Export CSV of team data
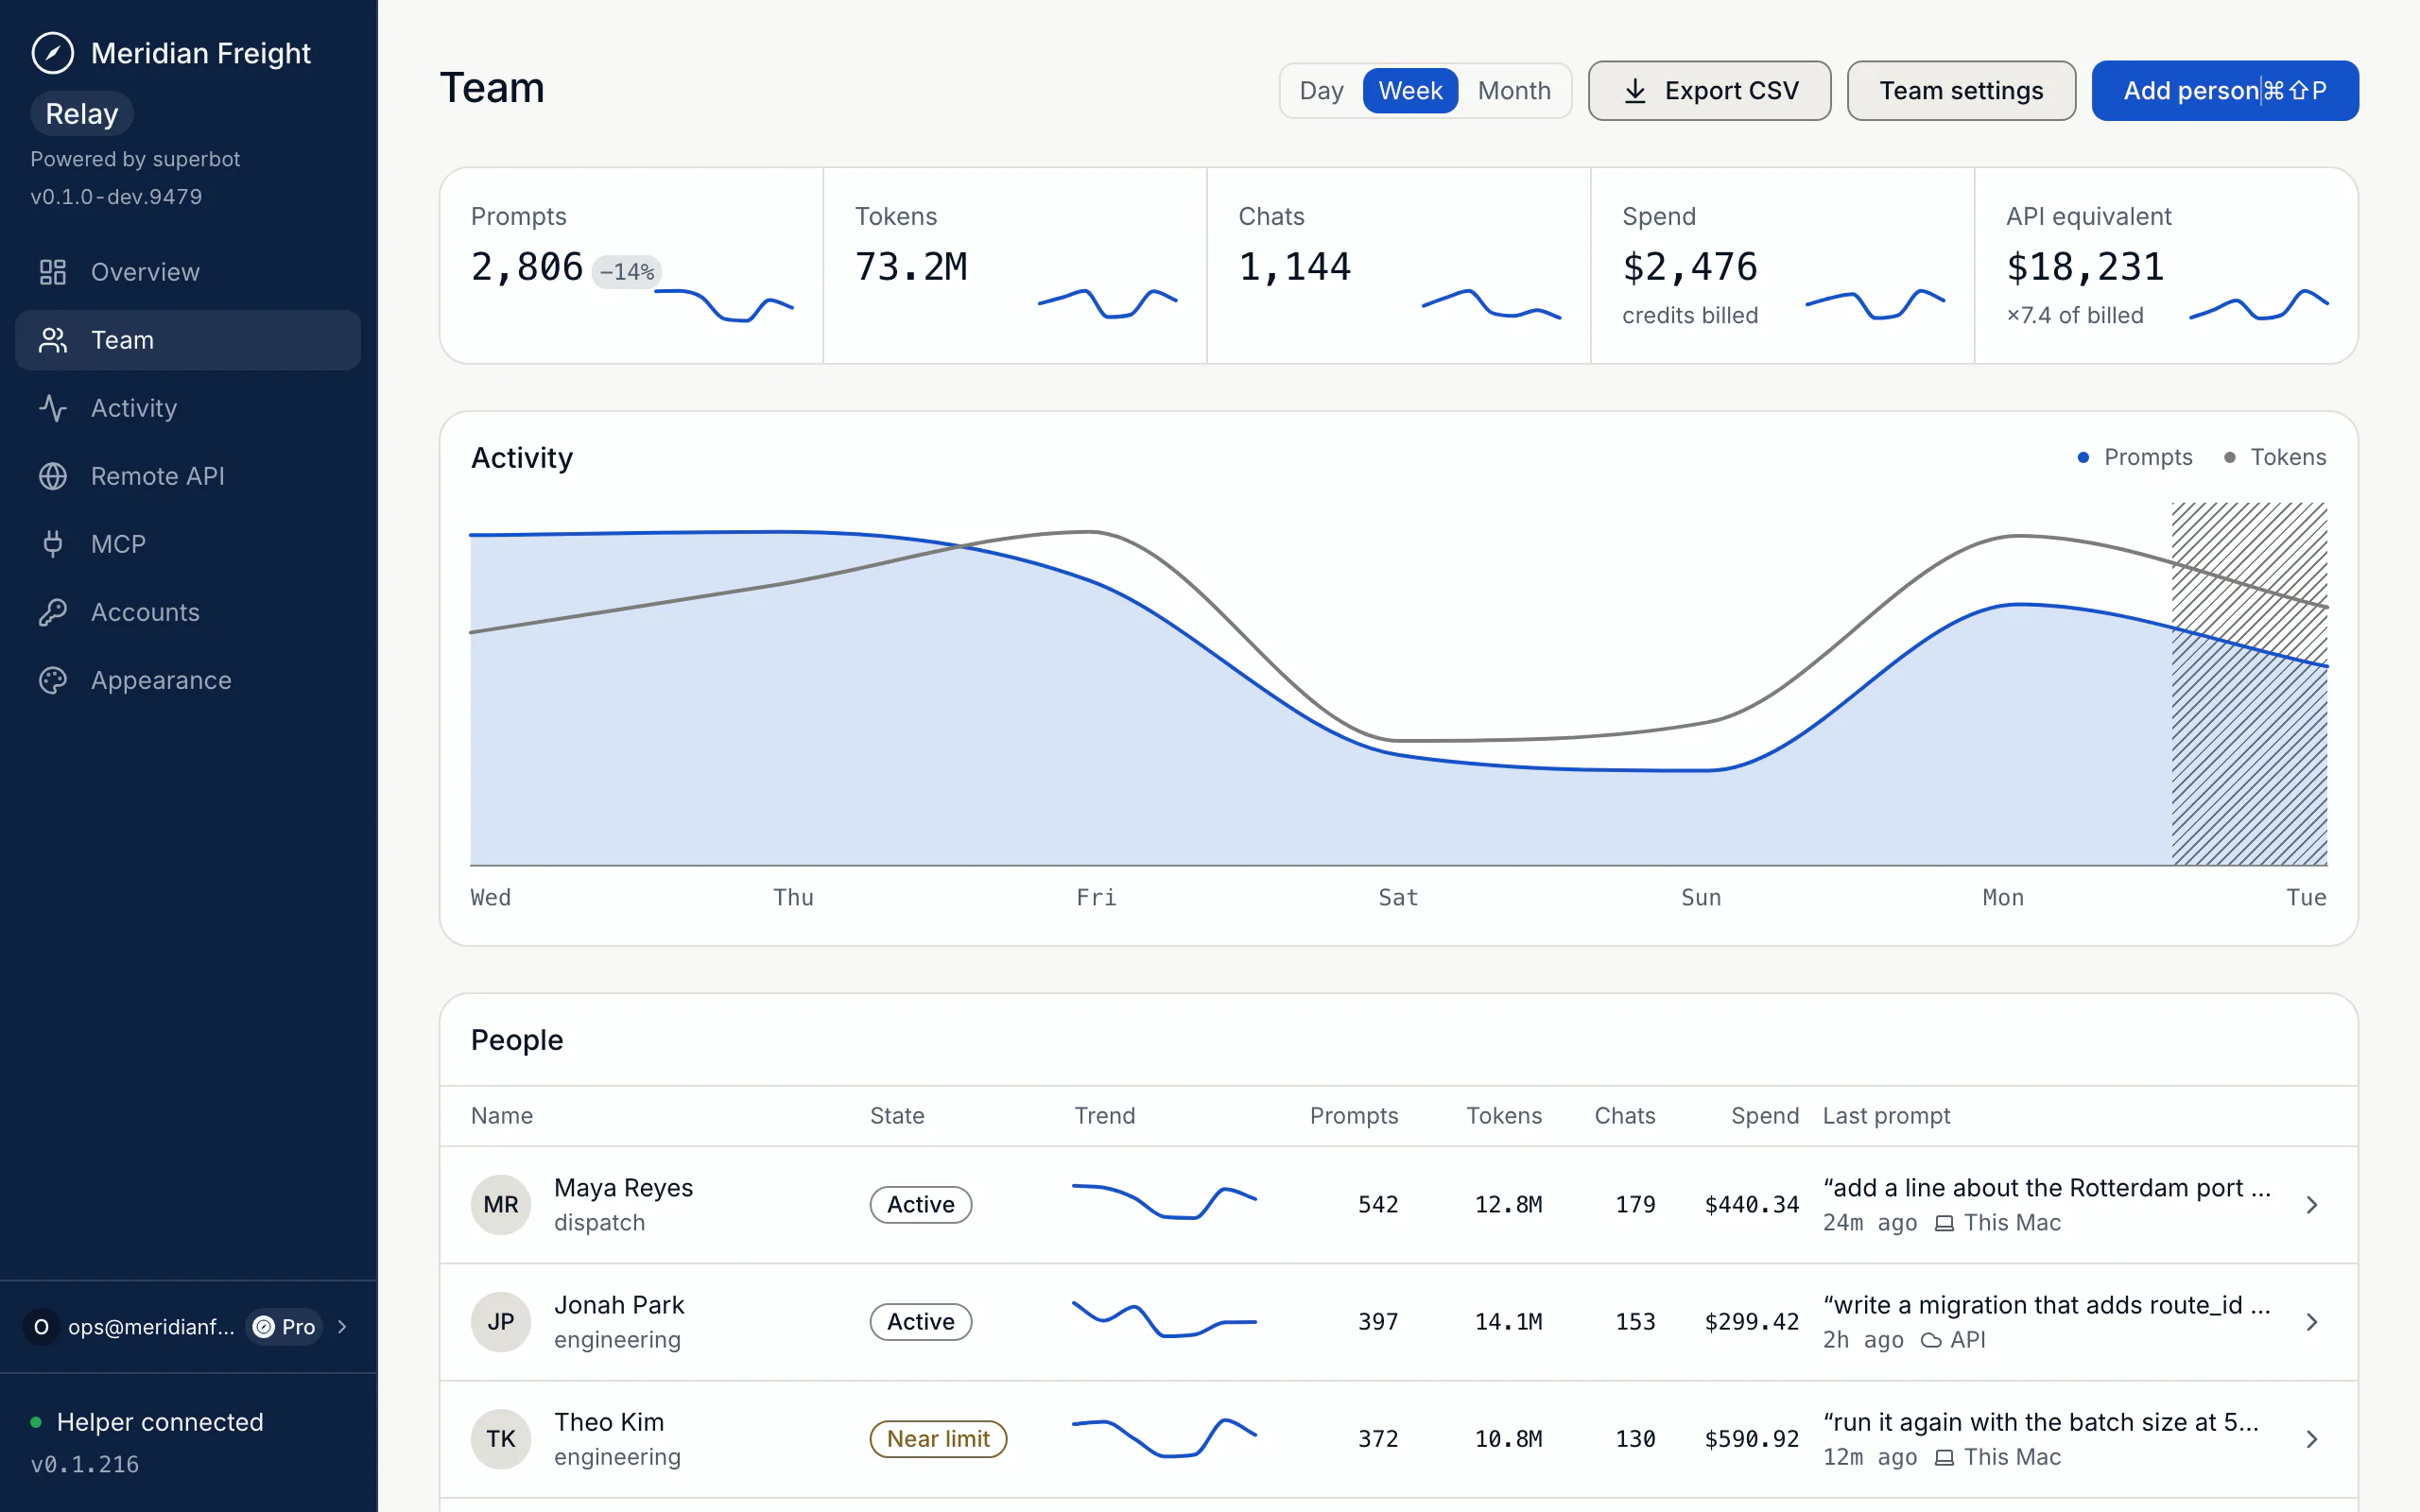Image resolution: width=2420 pixels, height=1512 pixels. (x=1709, y=91)
